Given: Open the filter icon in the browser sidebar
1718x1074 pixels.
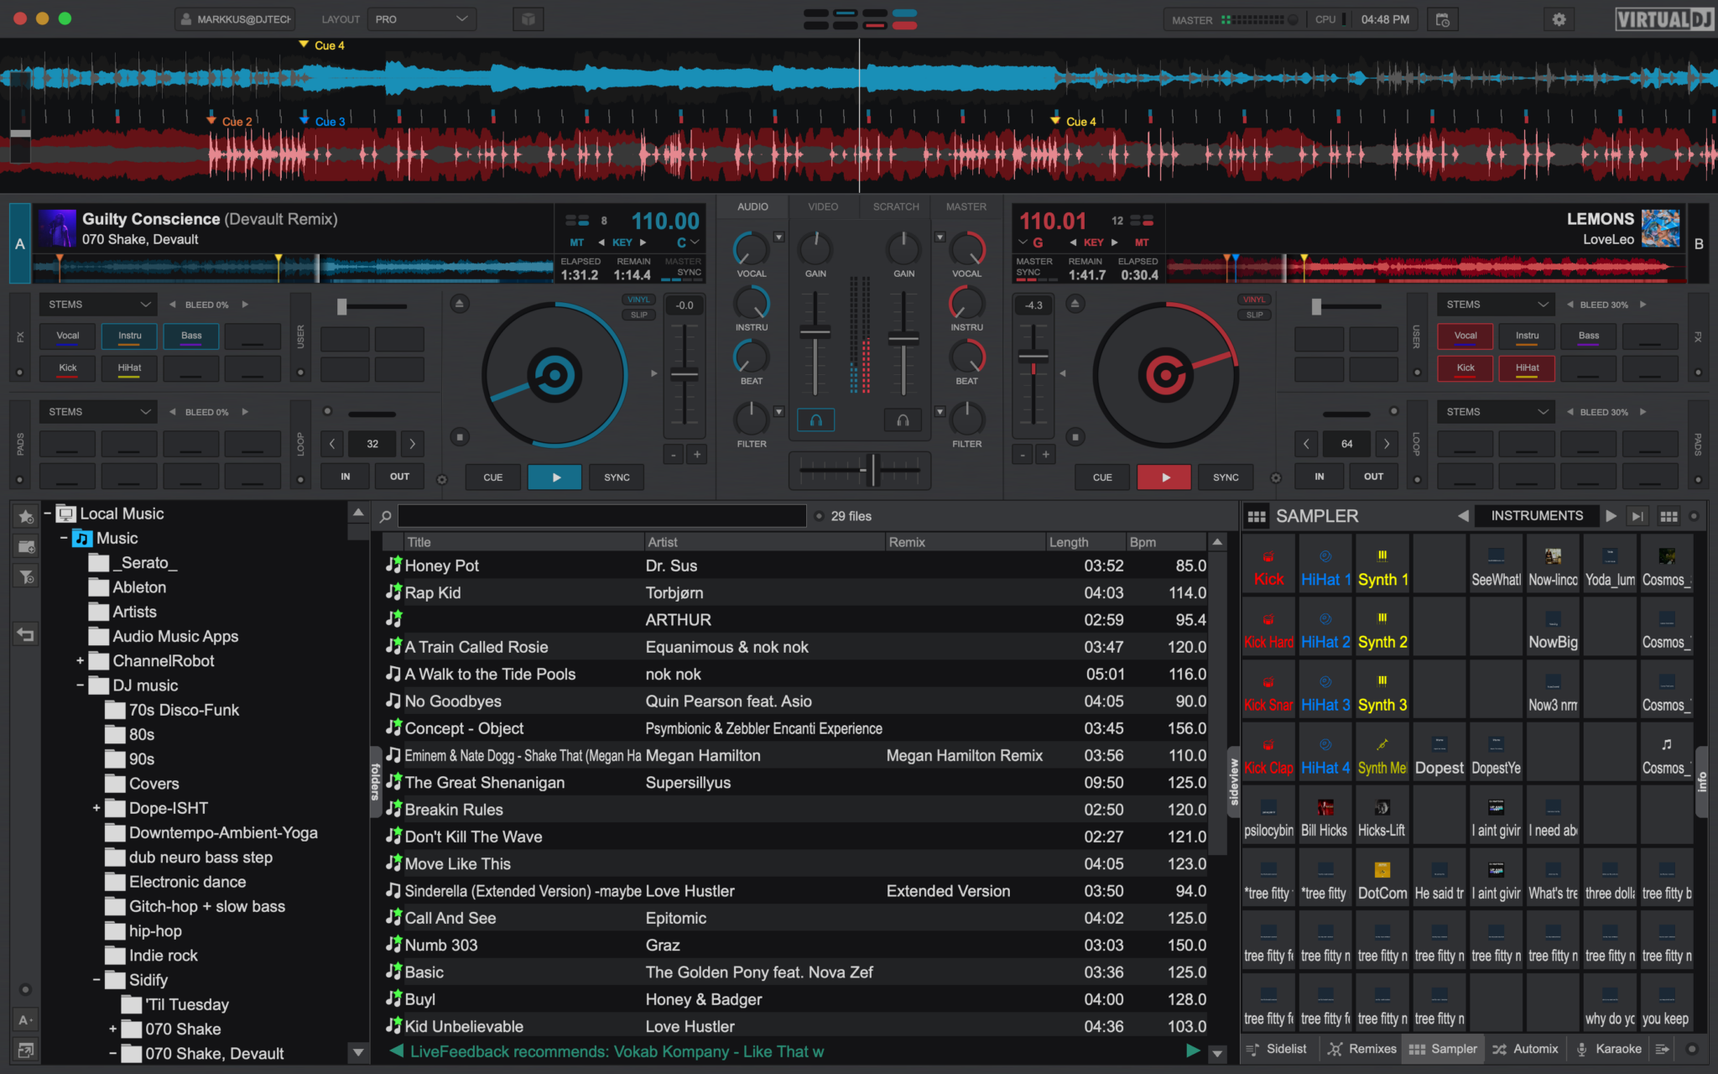Looking at the screenshot, I should (24, 576).
